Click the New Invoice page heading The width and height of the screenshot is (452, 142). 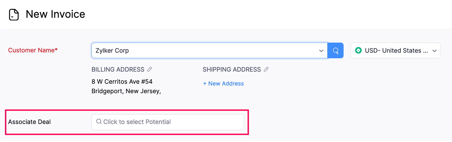55,14
